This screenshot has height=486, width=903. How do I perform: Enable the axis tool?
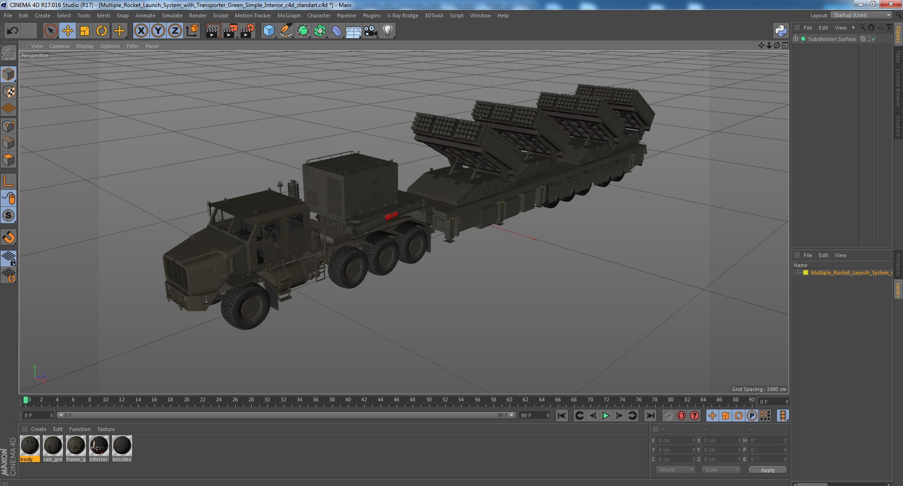pyautogui.click(x=8, y=181)
